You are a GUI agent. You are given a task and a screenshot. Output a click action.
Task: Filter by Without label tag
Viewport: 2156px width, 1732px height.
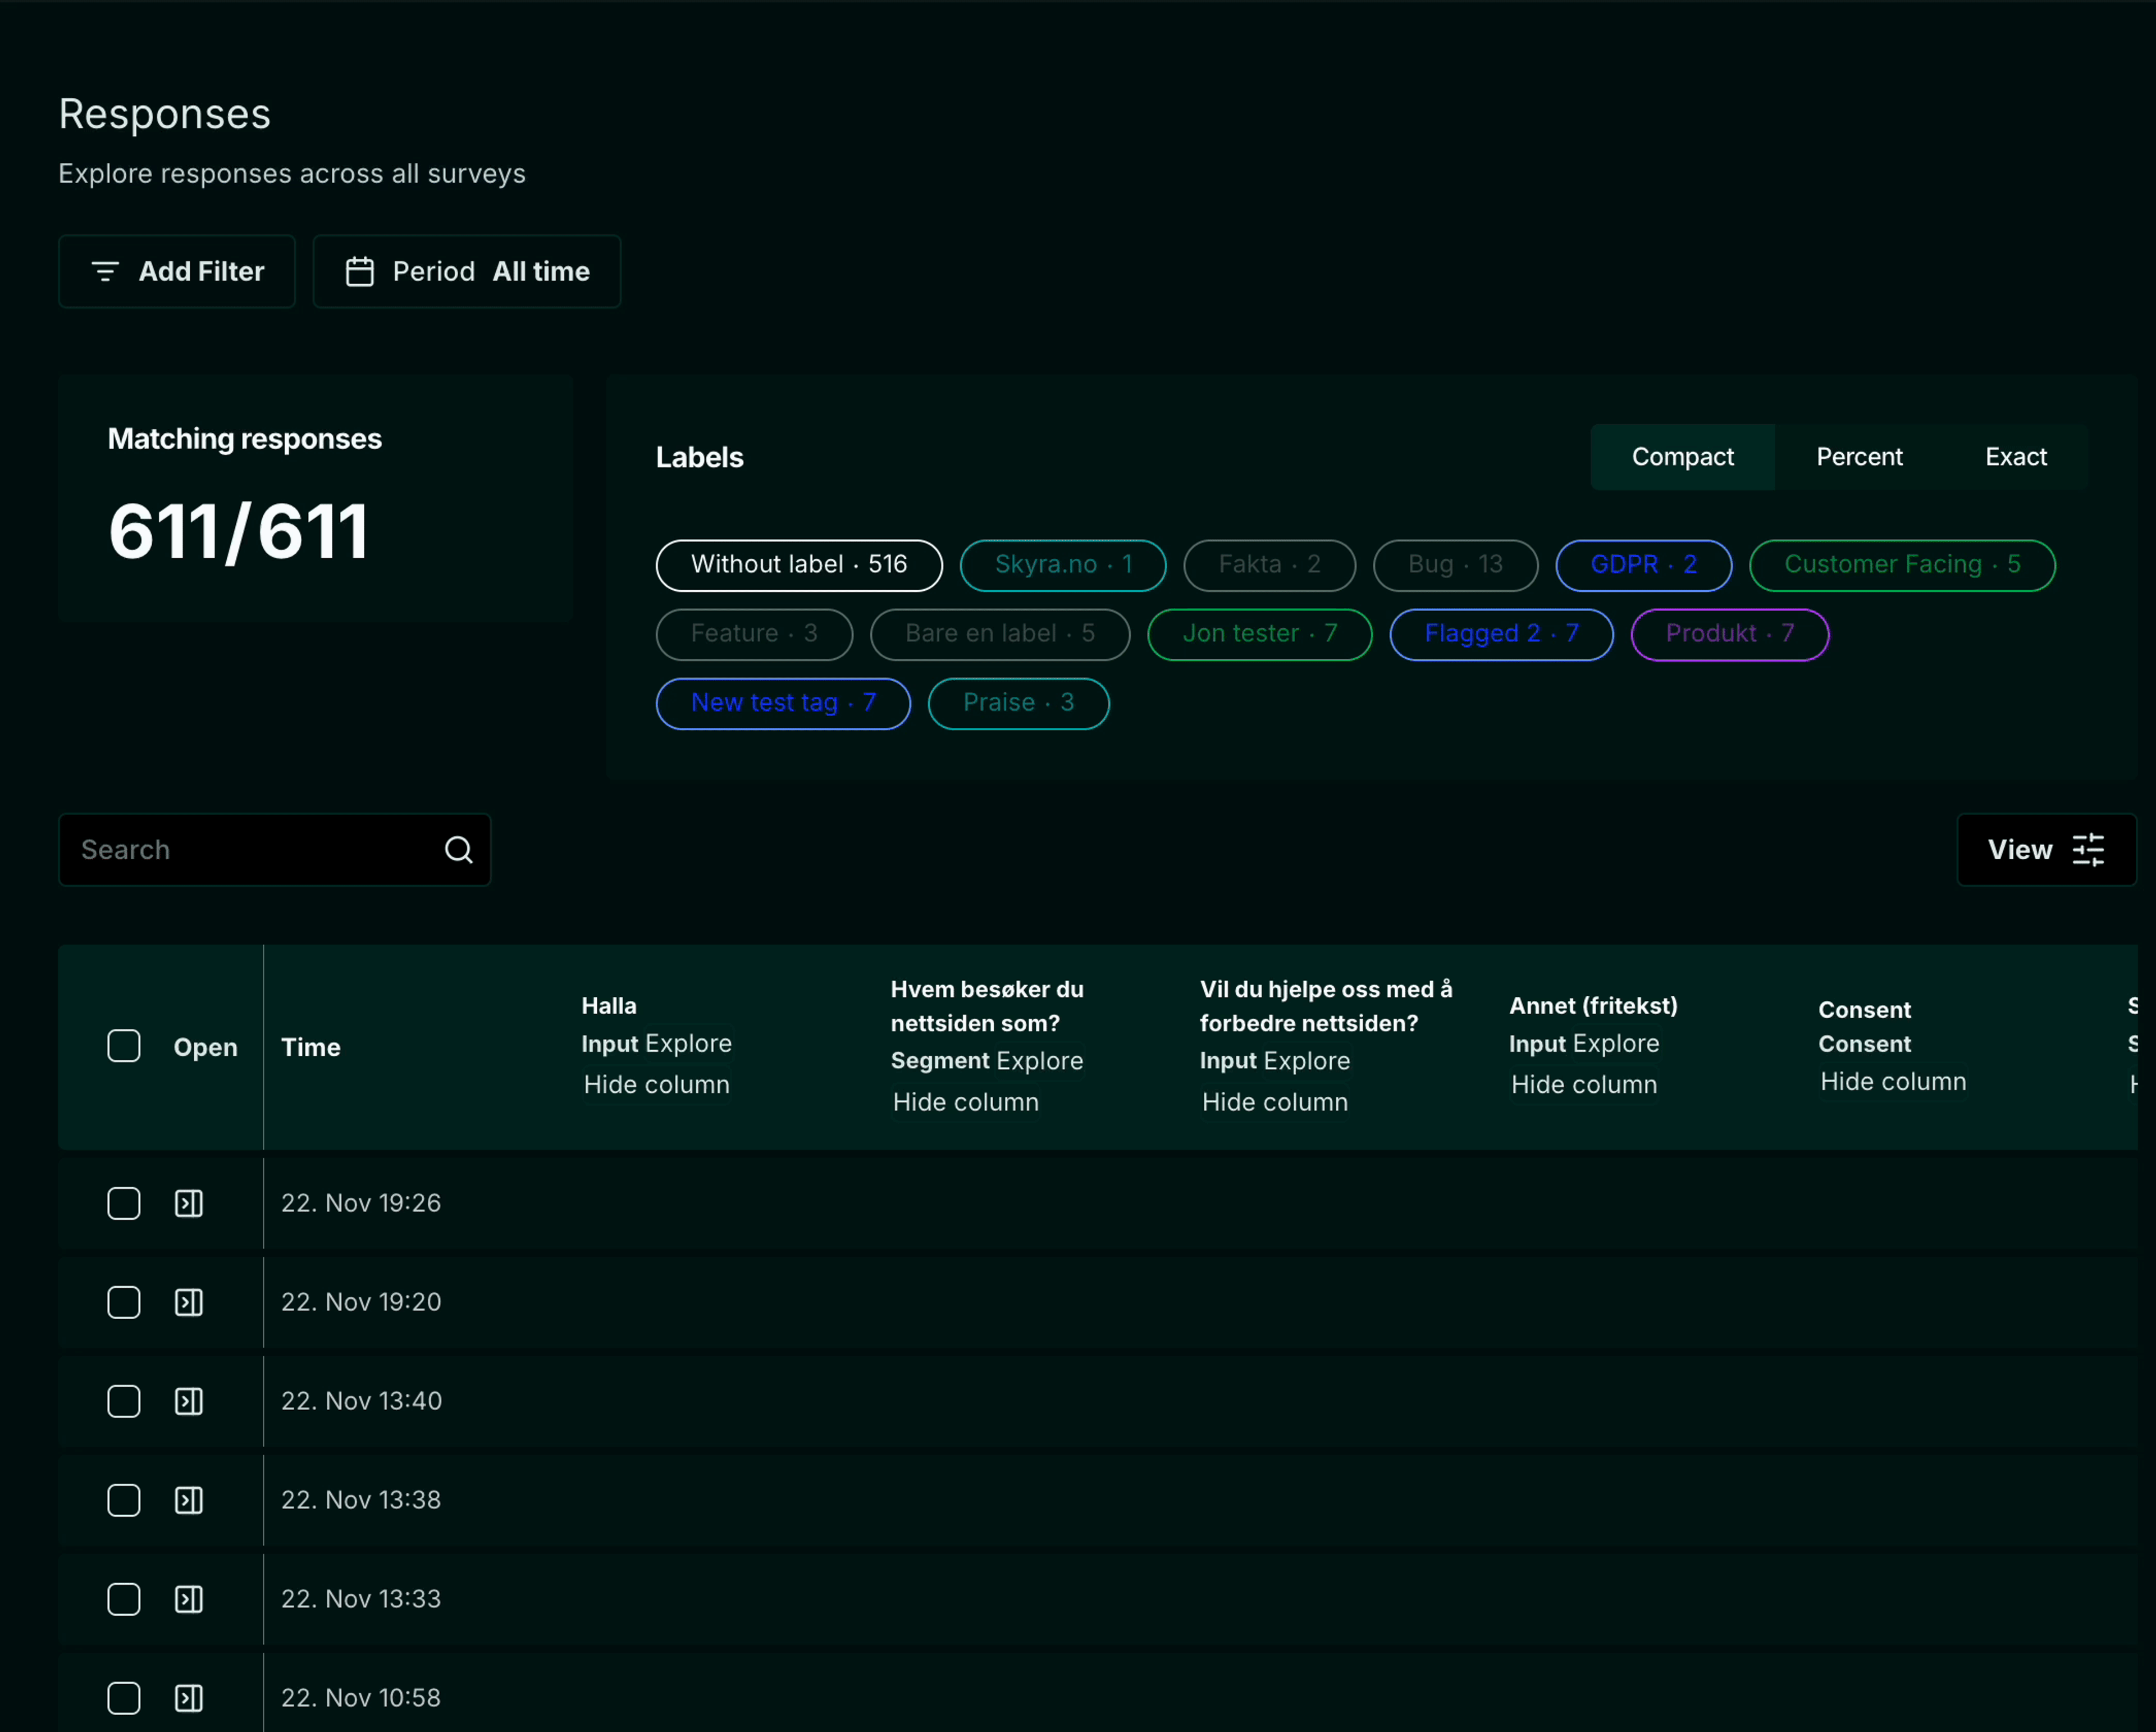799,565
